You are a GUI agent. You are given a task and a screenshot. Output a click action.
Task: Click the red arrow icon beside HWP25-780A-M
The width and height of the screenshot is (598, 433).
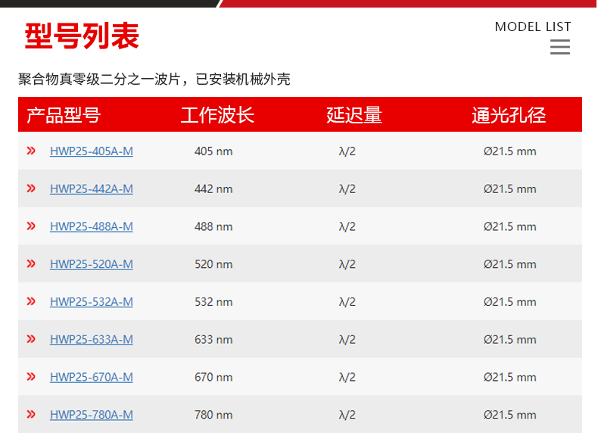point(31,414)
